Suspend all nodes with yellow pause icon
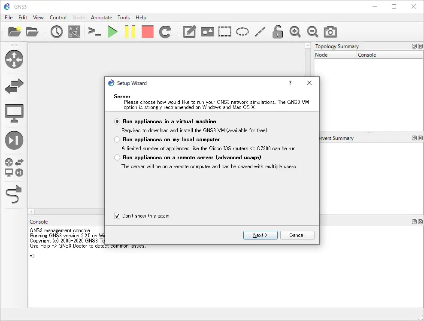 (130, 32)
